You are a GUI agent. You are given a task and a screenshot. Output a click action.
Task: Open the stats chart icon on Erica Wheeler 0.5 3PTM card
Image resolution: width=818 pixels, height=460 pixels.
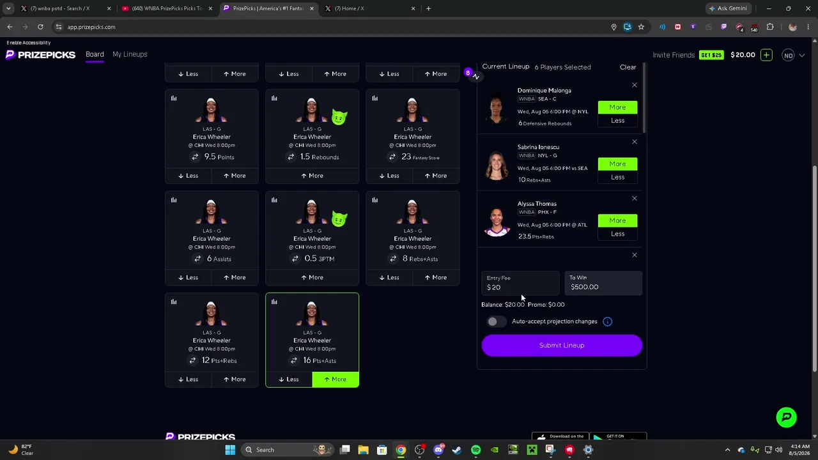point(274,200)
